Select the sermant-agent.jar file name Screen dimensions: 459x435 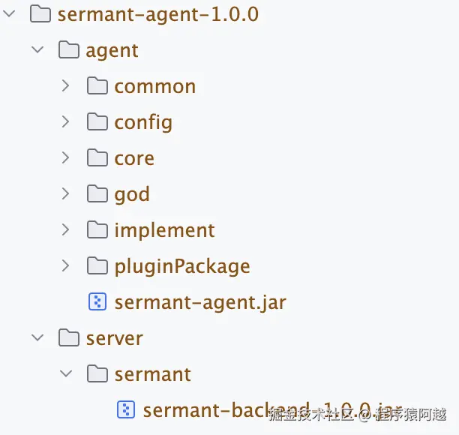pyautogui.click(x=200, y=302)
